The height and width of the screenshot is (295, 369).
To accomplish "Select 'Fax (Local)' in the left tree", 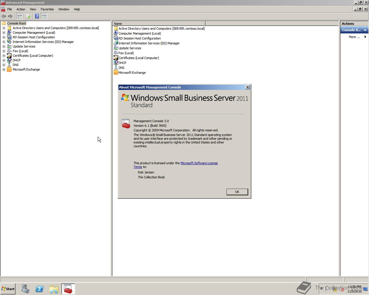I will coord(20,51).
